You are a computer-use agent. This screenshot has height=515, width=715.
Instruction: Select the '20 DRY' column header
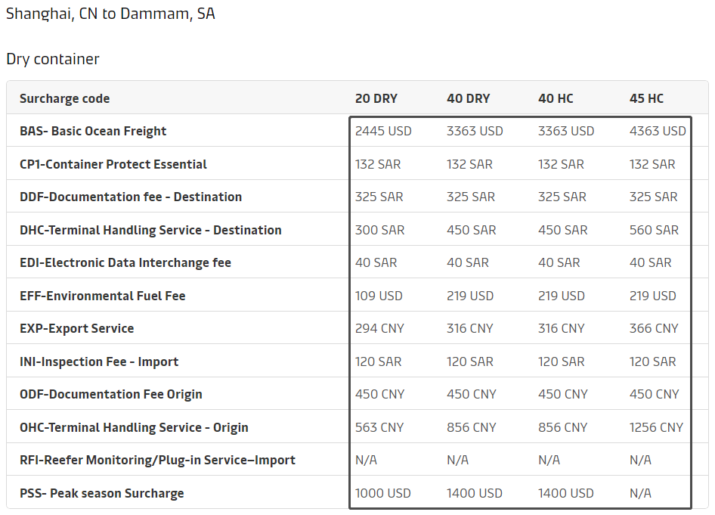[x=376, y=98]
